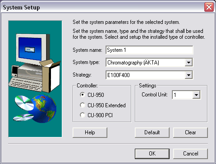Choose the CU-950 Extended controller option
The image size is (216, 164).
click(83, 105)
